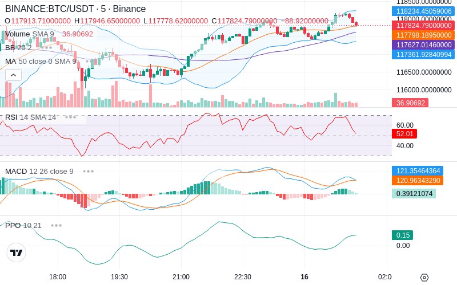457x285 pixels.
Task: Click the low value L117778.62 in header
Action: click(x=176, y=21)
